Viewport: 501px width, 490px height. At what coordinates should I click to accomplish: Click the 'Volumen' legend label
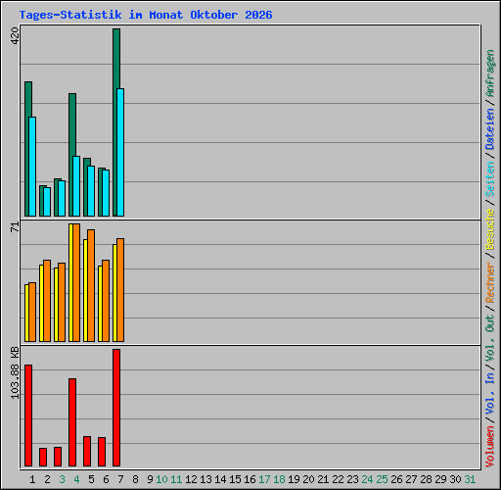[490, 447]
